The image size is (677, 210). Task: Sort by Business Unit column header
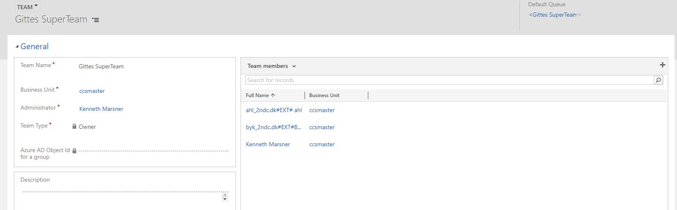(324, 95)
